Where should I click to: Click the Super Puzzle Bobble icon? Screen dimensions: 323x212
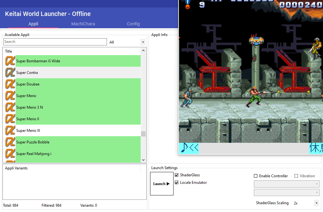coord(10,142)
